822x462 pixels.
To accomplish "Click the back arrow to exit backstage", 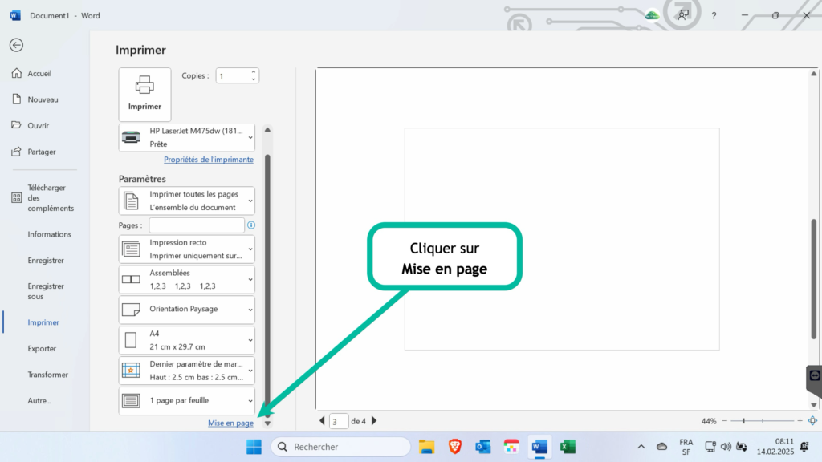I will point(16,45).
